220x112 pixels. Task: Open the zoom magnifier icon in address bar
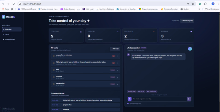pyautogui.click(x=188, y=4)
